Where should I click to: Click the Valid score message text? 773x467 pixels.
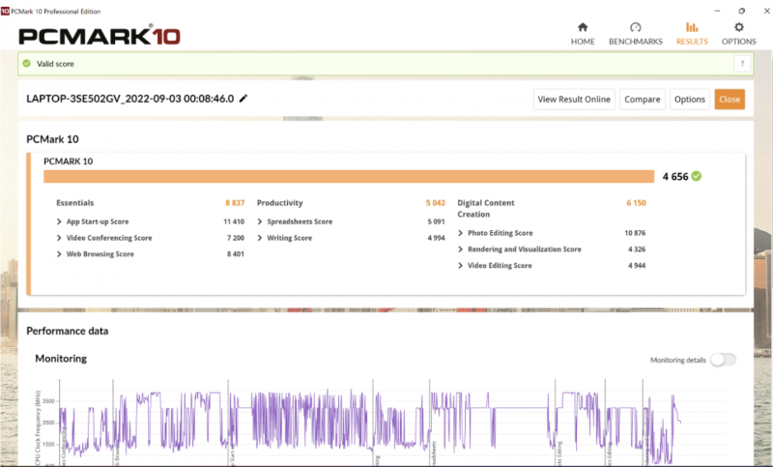pyautogui.click(x=55, y=64)
